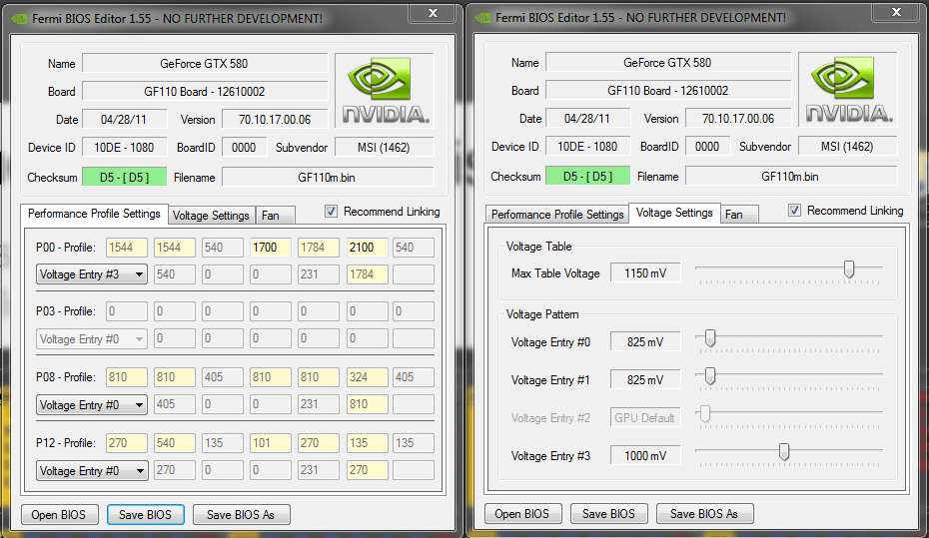Screen dimensions: 929x538
Task: Click the left window's title bar app icon
Action: tap(19, 18)
